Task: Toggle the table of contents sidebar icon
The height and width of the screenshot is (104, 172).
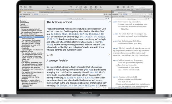Action: 20,17
